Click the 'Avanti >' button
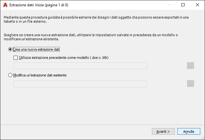The image size is (205, 140). tap(163, 131)
